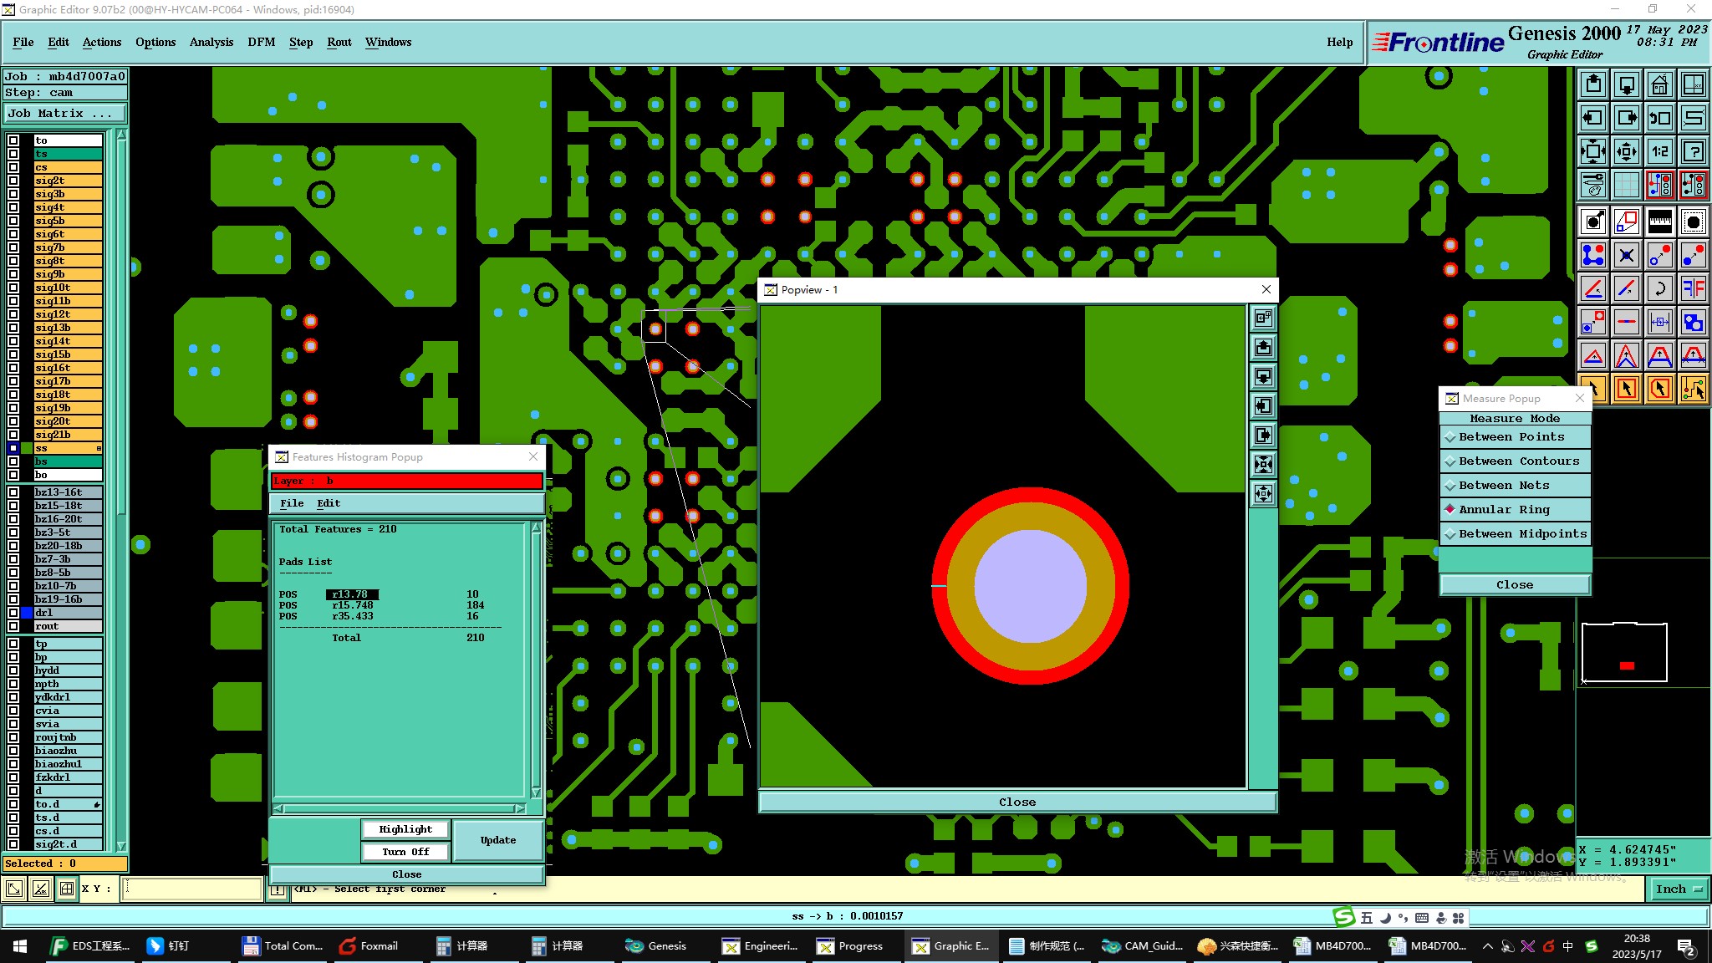This screenshot has width=1712, height=963.
Task: Open the Analysis menu
Action: coord(211,42)
